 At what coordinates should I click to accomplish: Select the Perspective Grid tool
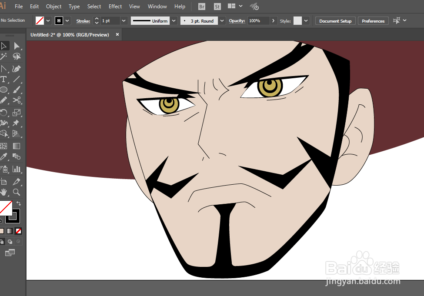tap(17, 133)
